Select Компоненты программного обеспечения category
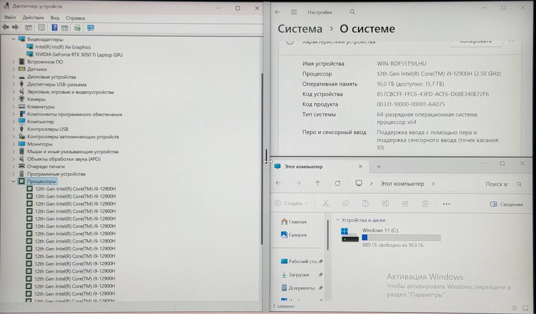 pyautogui.click(x=75, y=115)
